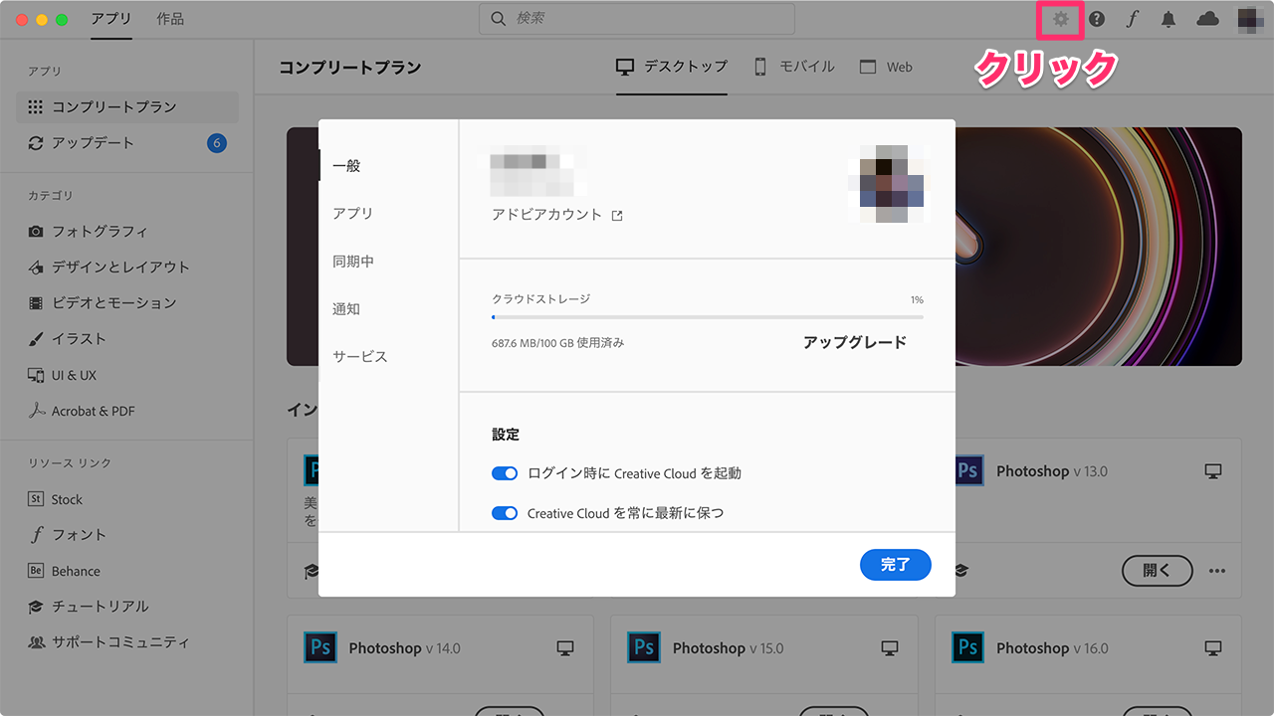Open the help question mark icon
Screen dimensions: 1274x716
[x=1097, y=19]
